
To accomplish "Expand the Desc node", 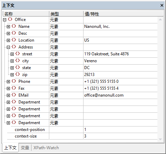I will tap(8, 34).
